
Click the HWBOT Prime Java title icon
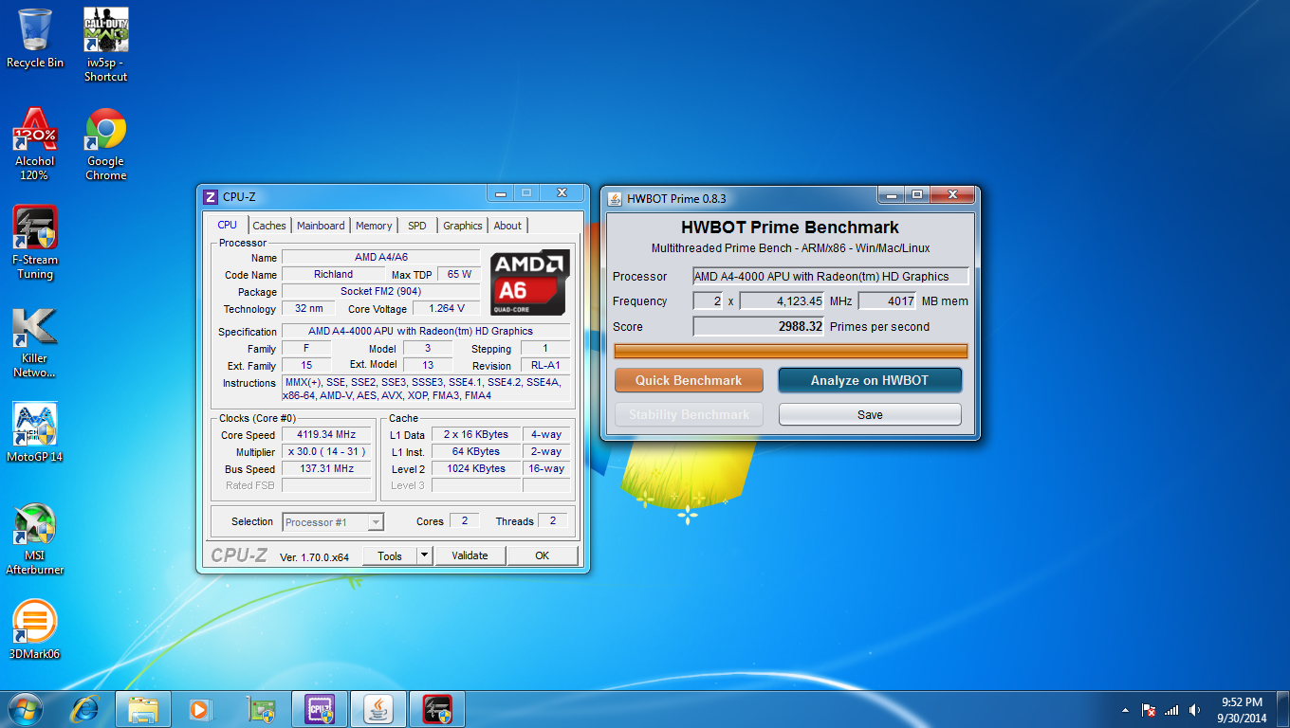pyautogui.click(x=616, y=198)
